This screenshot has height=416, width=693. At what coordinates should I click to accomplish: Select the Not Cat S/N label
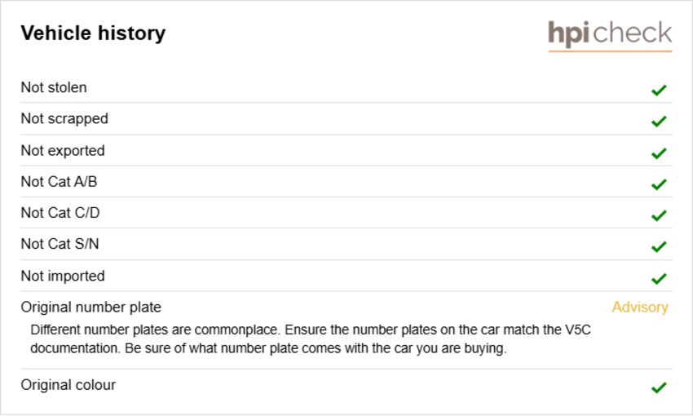60,244
